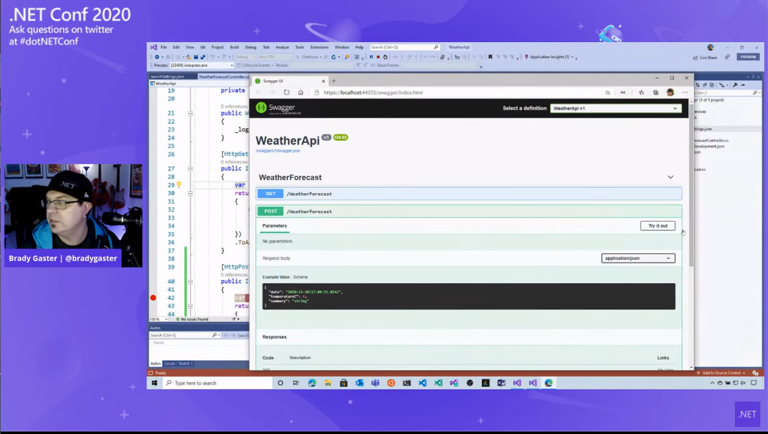Viewport: 768px width, 434px height.
Task: Click the lightbulb quick actions icon at line 29
Action: click(x=179, y=185)
